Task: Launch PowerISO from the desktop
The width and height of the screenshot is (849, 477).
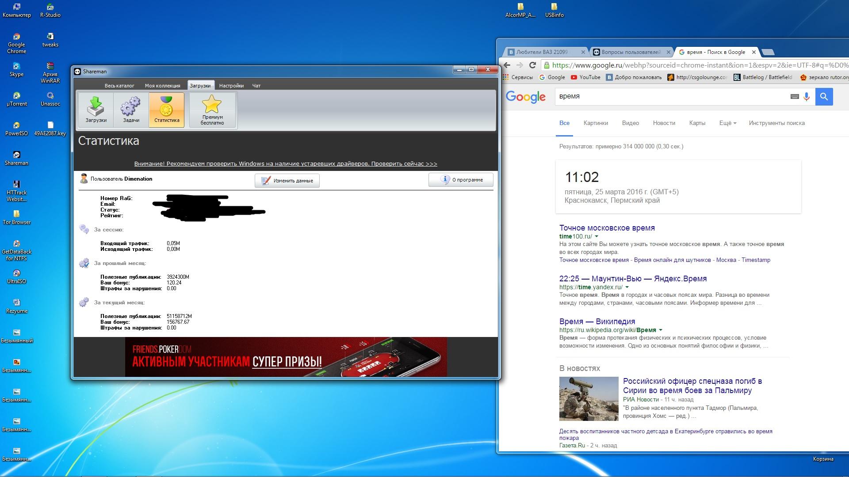Action: tap(16, 129)
